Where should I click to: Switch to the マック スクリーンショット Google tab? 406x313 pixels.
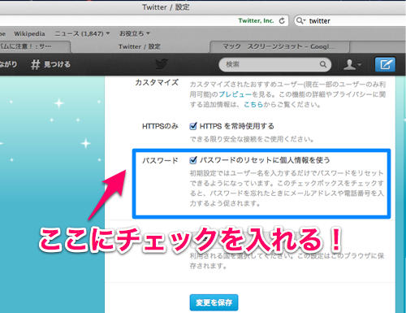coord(279,46)
